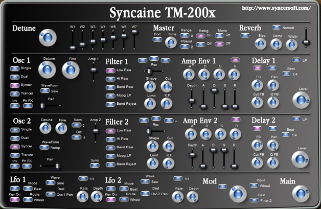Change the Master Range value button
The width and height of the screenshot is (321, 209).
(185, 35)
